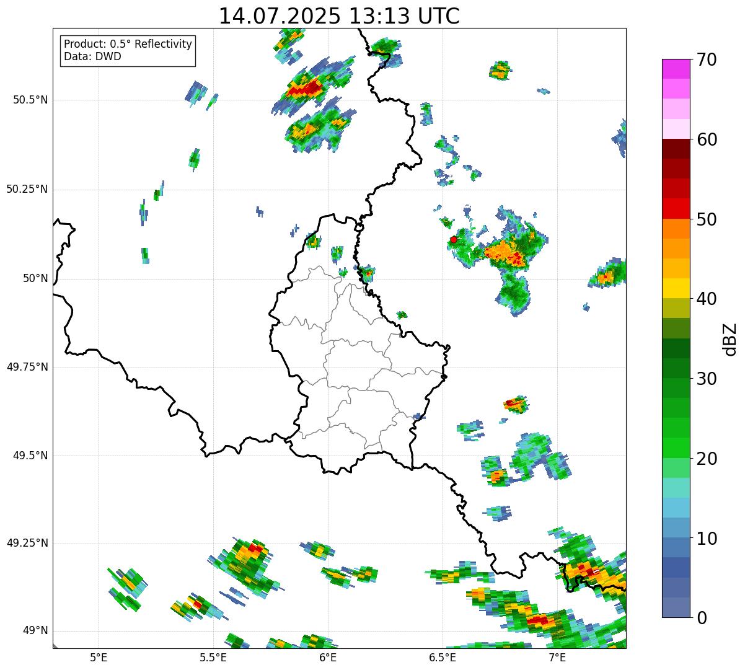Click the 49°N latitude label

(35, 631)
